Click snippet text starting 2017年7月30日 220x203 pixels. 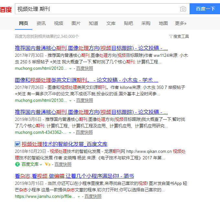click(x=102, y=59)
